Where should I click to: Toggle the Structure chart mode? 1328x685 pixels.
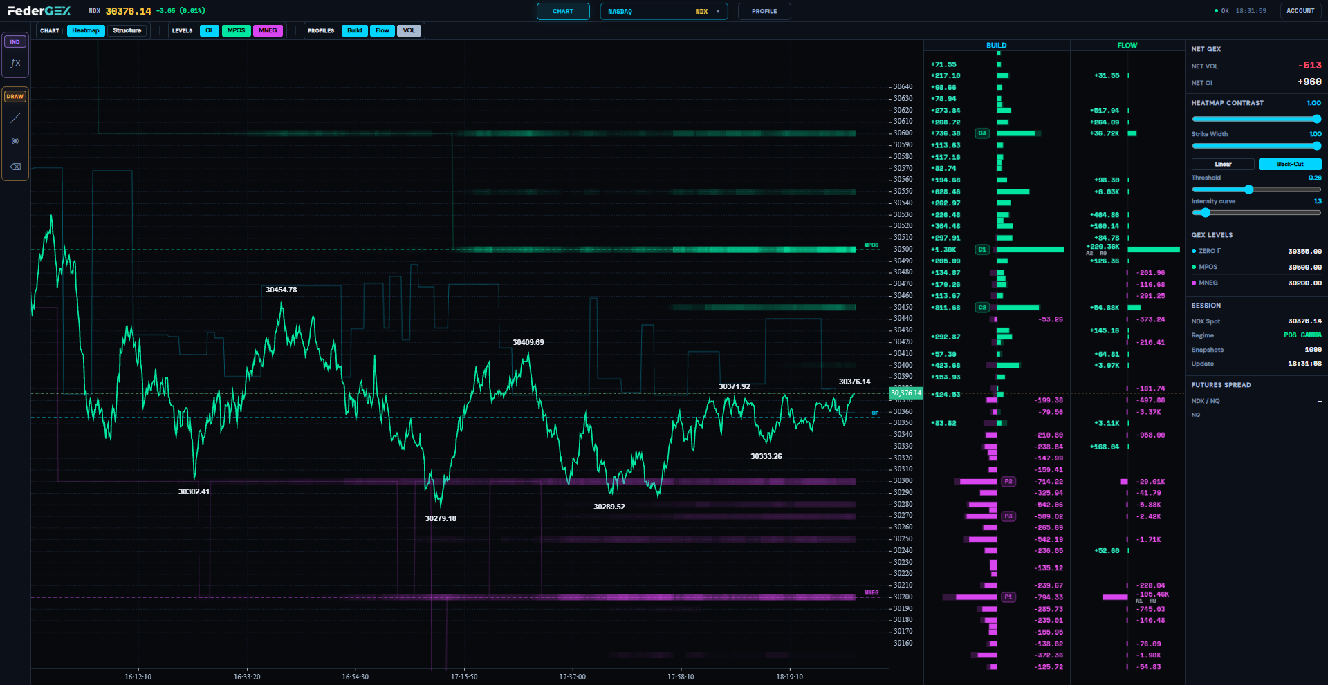(127, 30)
